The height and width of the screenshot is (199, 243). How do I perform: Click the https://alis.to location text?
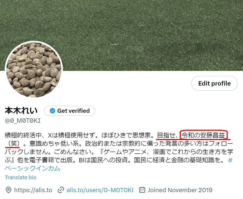click(33, 190)
